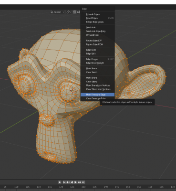The height and width of the screenshot is (191, 176).
Task: Select Rotate Edge CW
Action: (98, 41)
